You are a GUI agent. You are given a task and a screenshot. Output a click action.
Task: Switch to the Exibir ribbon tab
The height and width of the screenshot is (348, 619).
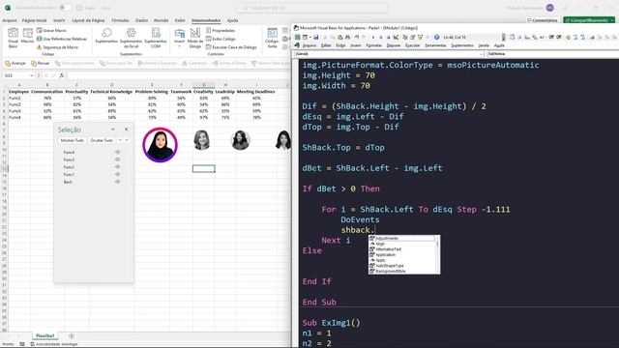tap(180, 20)
